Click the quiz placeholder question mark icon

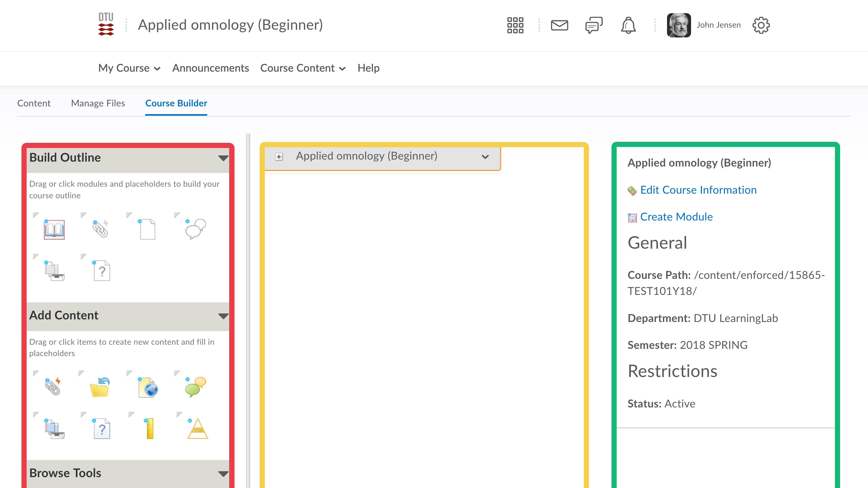102,270
